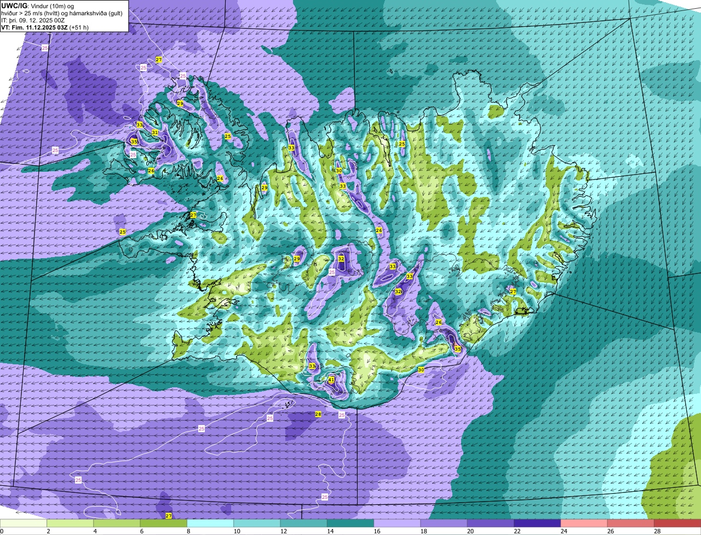The image size is (701, 535).
Task: Select the 24–26 m/s light pink legend swatch
Action: tap(584, 523)
